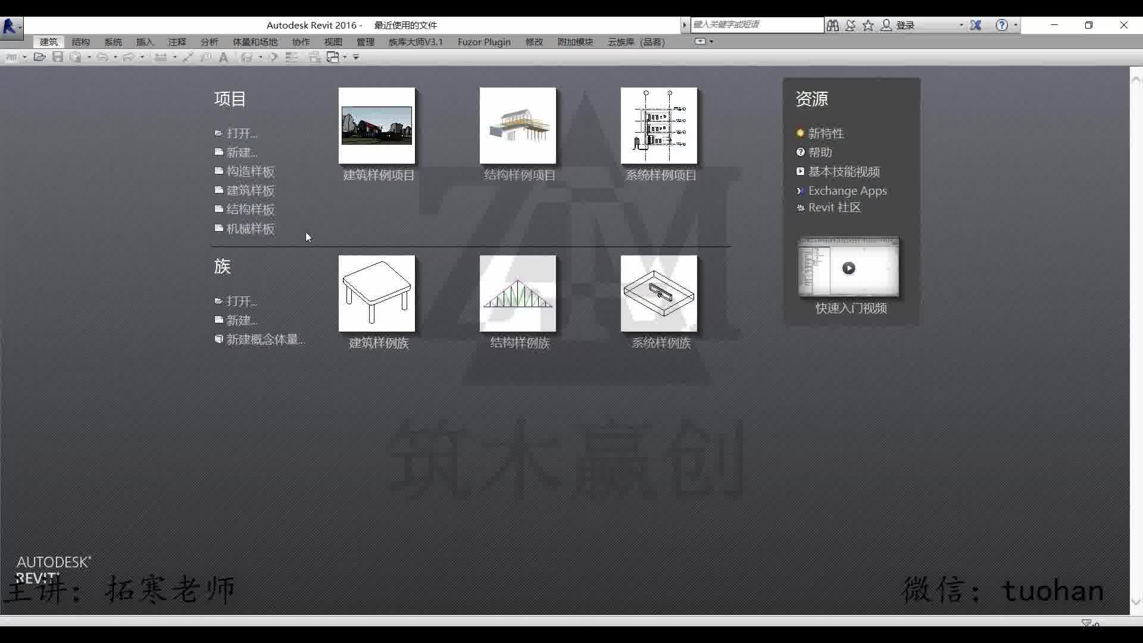The height and width of the screenshot is (643, 1143).
Task: Click the Thin lines icon in toolbar
Action: click(x=292, y=57)
